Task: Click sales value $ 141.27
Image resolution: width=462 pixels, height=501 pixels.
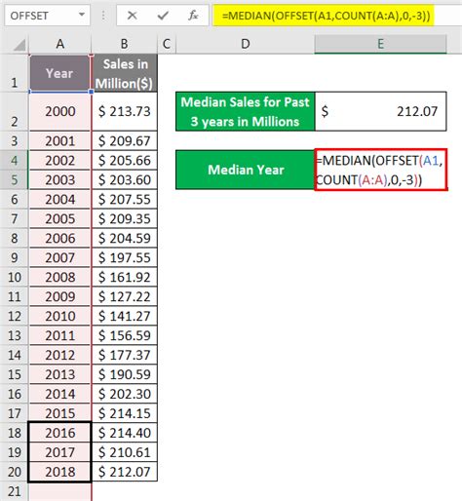Action: (125, 316)
